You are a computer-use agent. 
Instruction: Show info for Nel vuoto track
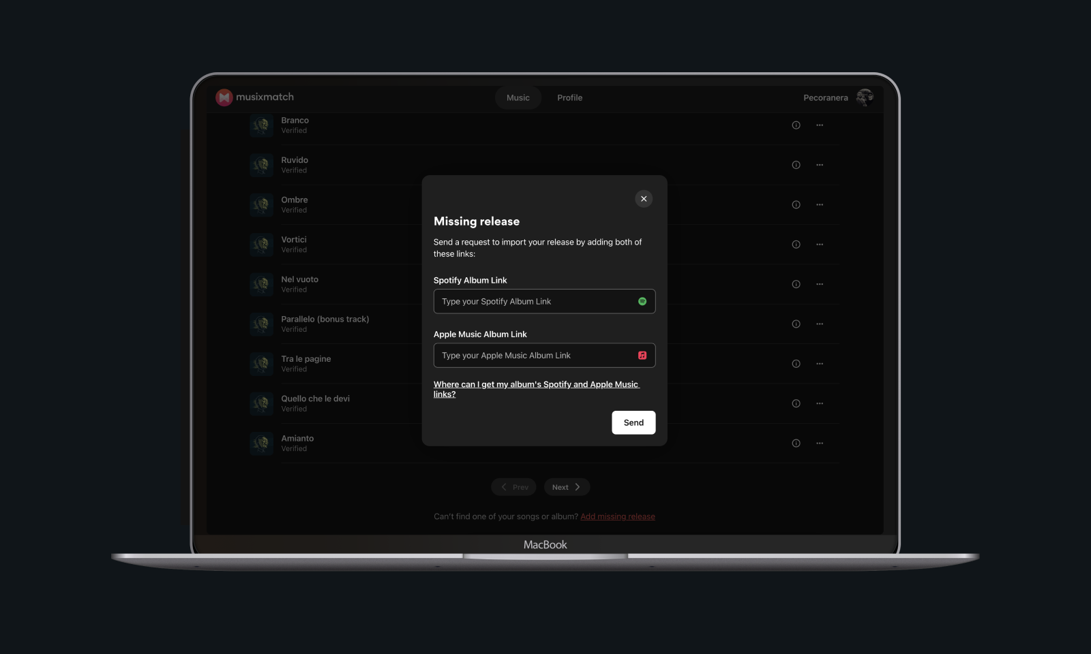(796, 284)
